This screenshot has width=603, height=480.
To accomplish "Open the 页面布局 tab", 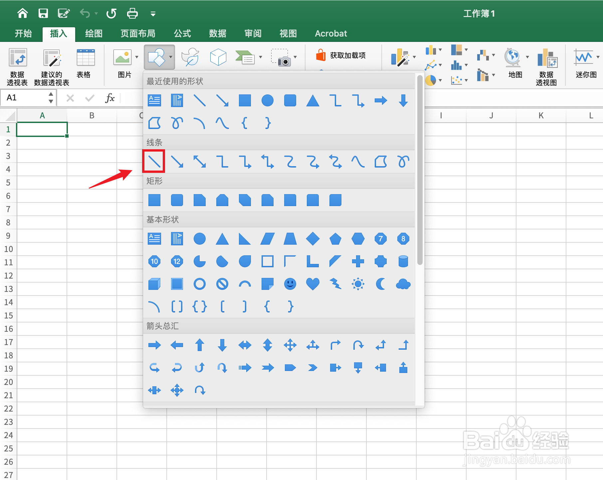I will (138, 34).
